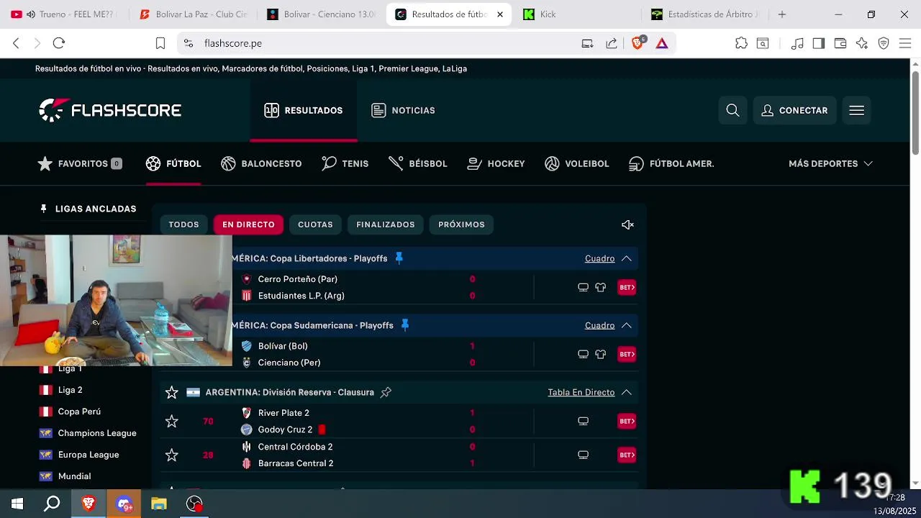The image size is (921, 518).
Task: Favorite the Central Córdoba 2 match star
Action: click(x=171, y=455)
